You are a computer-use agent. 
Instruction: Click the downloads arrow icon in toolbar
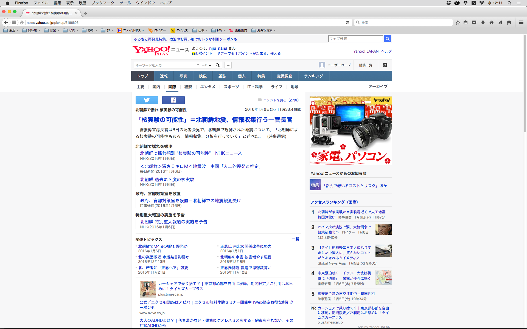pyautogui.click(x=483, y=22)
